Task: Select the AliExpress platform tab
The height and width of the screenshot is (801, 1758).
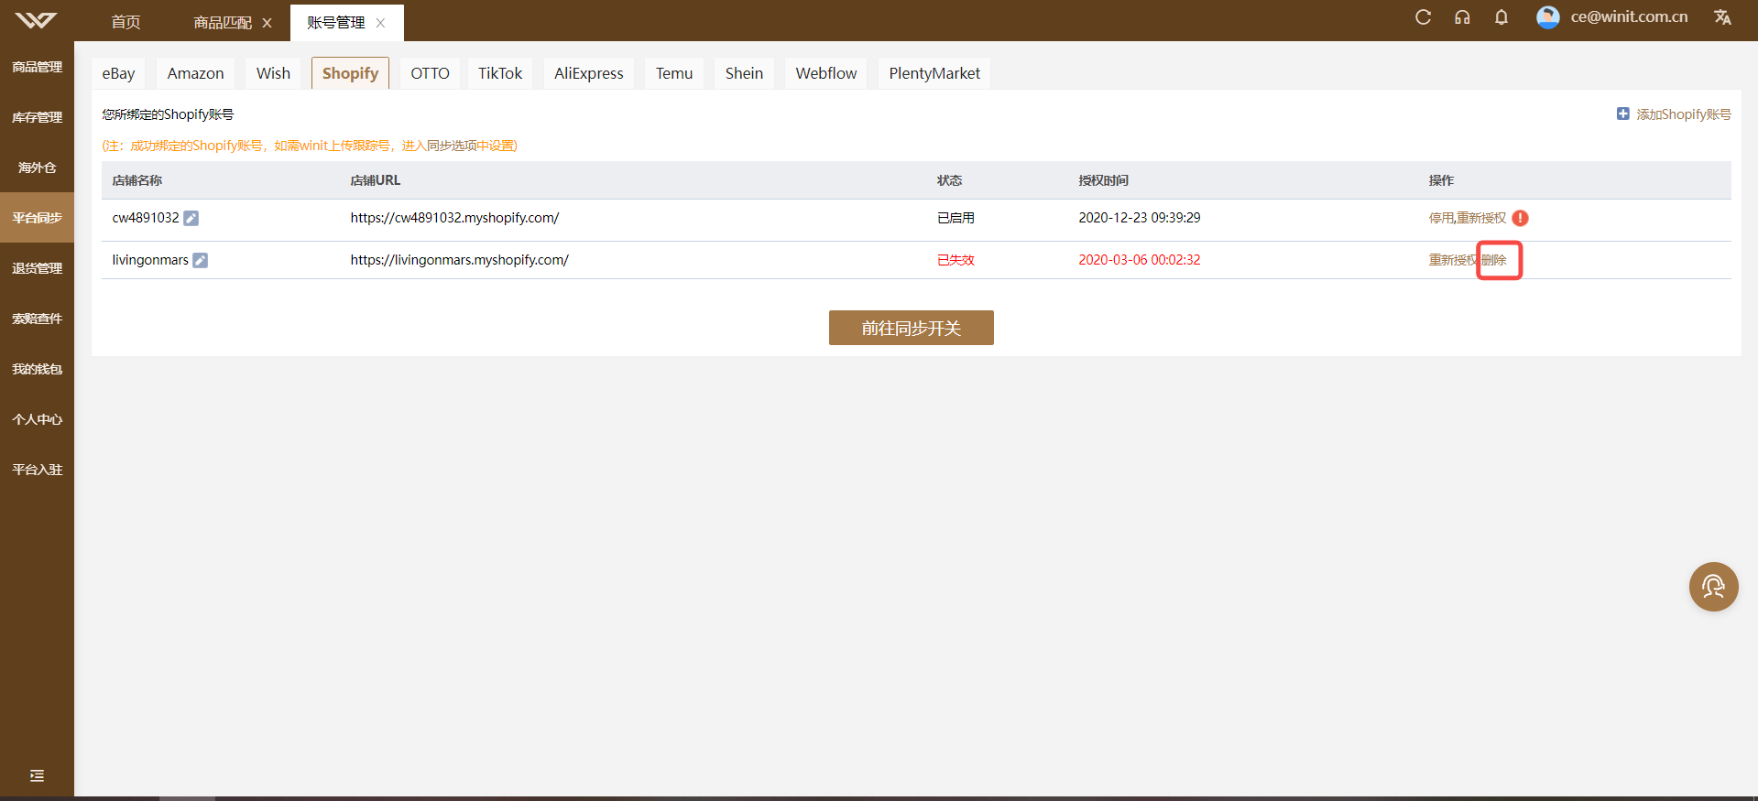Action: point(589,73)
